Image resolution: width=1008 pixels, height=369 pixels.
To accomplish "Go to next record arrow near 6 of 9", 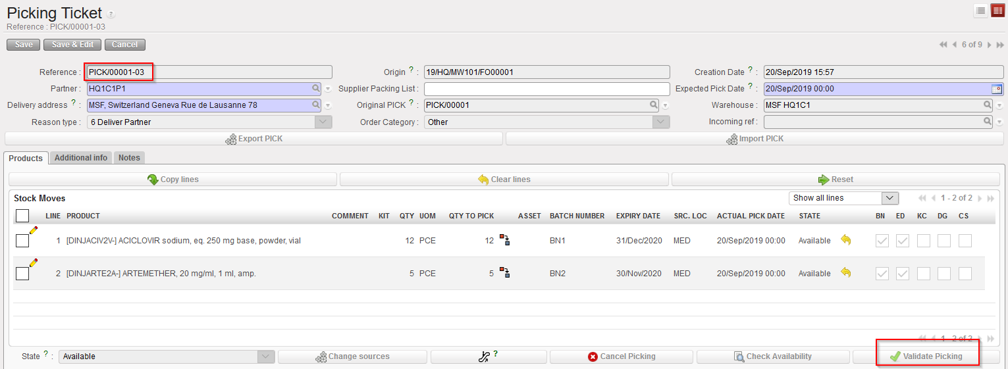I will [990, 45].
